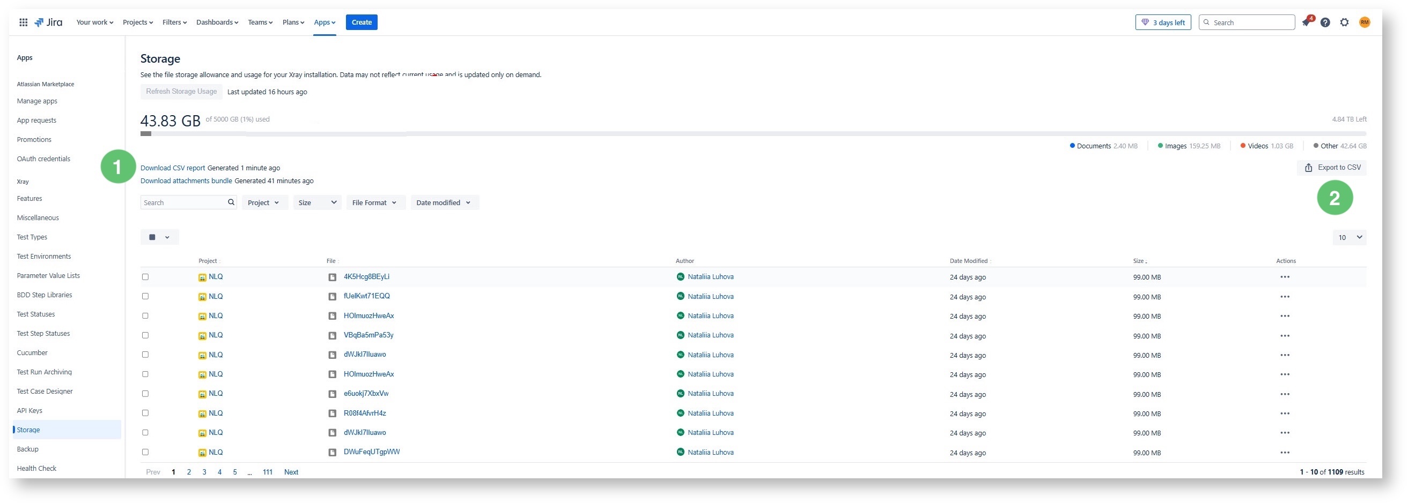
Task: Open the File Format filter dropdown
Action: tap(375, 202)
